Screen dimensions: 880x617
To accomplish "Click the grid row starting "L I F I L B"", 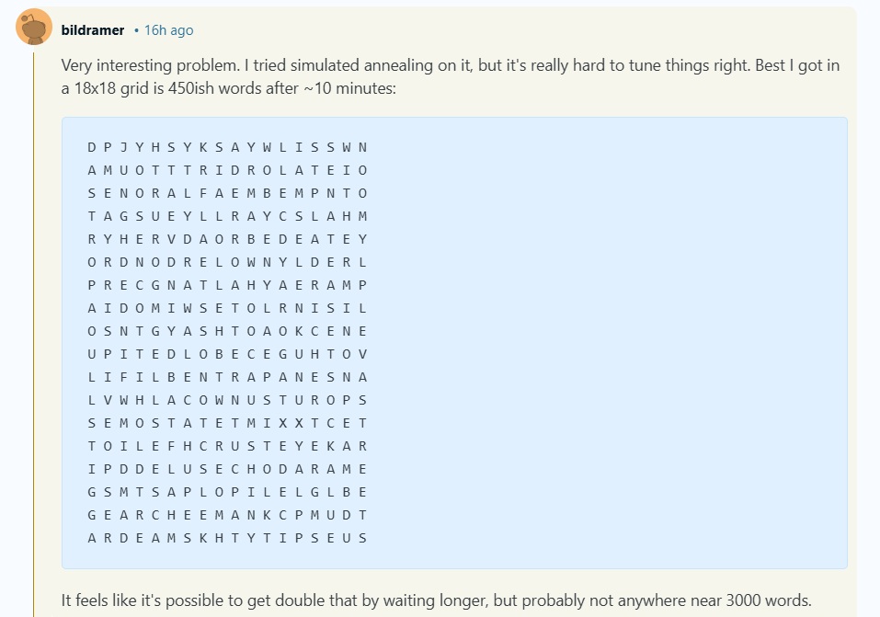I will click(227, 377).
